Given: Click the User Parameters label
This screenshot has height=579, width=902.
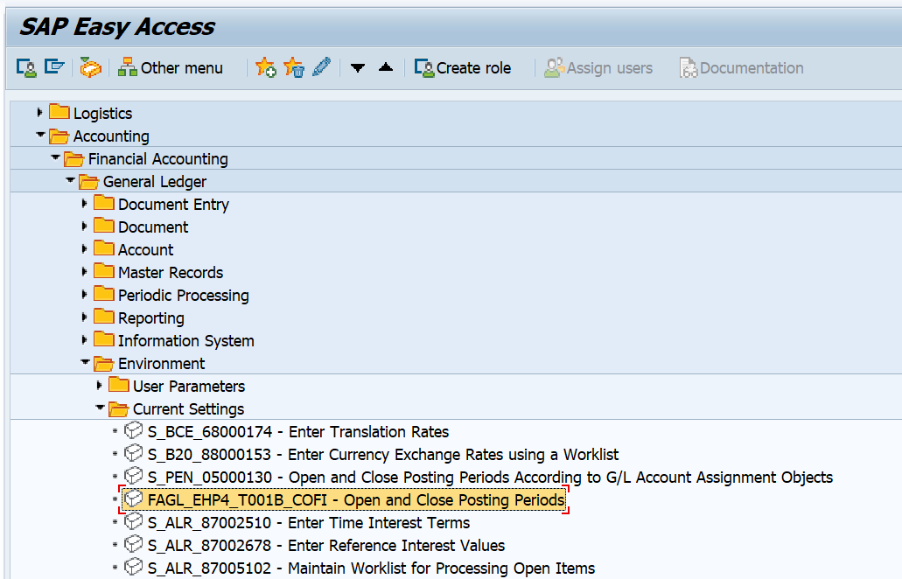Looking at the screenshot, I should click(189, 387).
